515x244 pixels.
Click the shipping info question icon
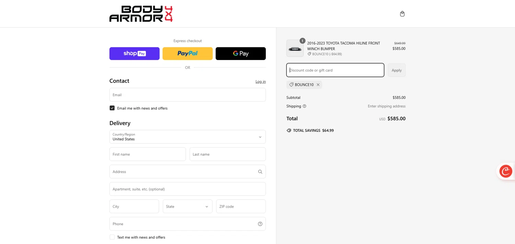click(x=304, y=106)
